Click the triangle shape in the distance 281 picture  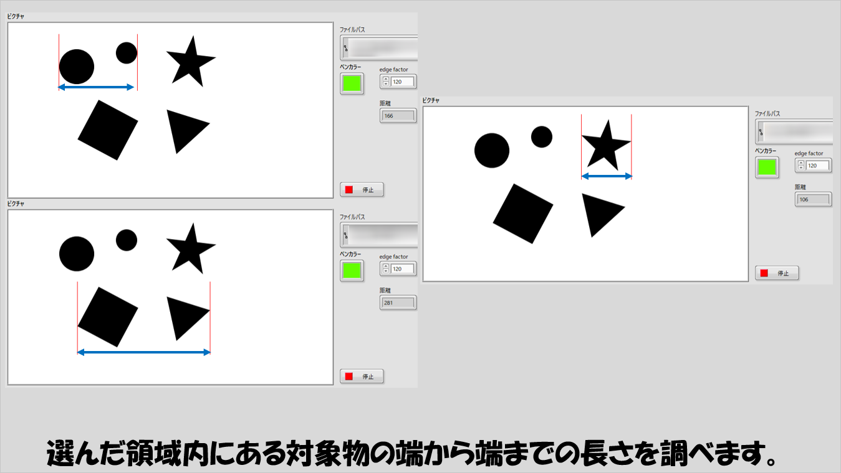185,316
